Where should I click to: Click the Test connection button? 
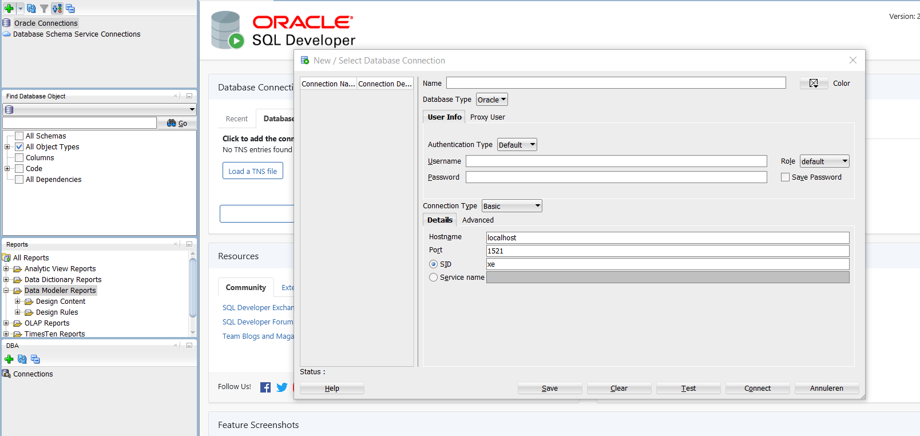click(x=688, y=389)
